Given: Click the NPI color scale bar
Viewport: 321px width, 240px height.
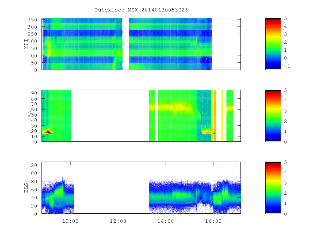Looking at the screenshot, I should (x=273, y=44).
